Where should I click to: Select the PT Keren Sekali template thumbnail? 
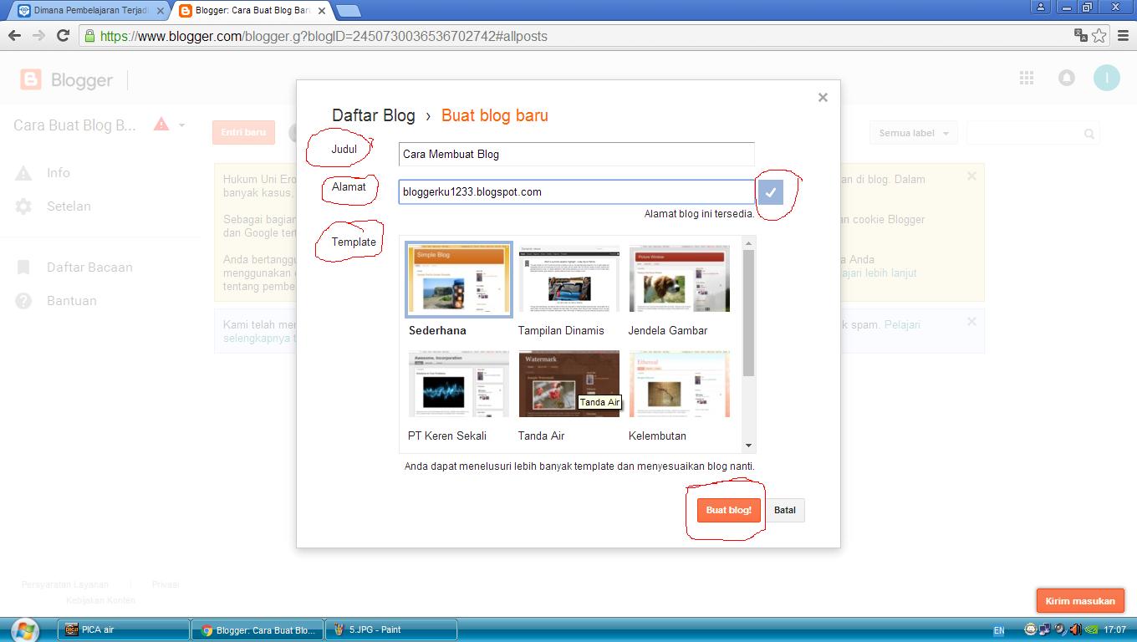459,384
